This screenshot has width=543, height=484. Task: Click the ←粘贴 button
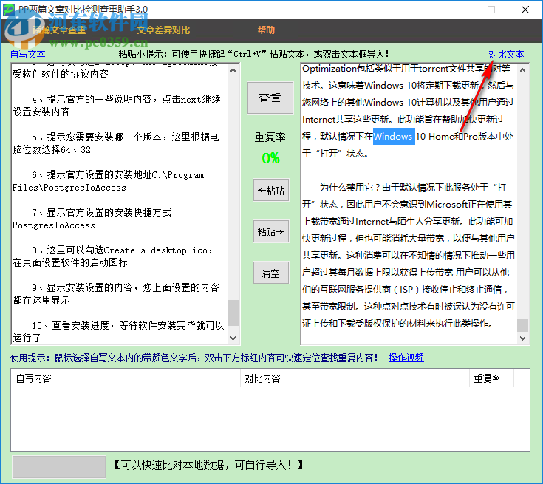(271, 190)
